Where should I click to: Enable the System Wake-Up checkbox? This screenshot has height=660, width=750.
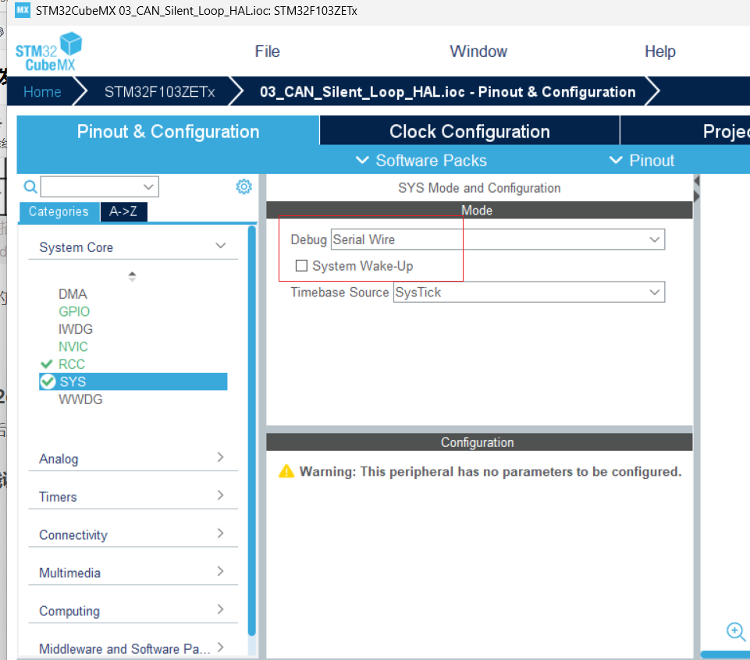pyautogui.click(x=301, y=265)
